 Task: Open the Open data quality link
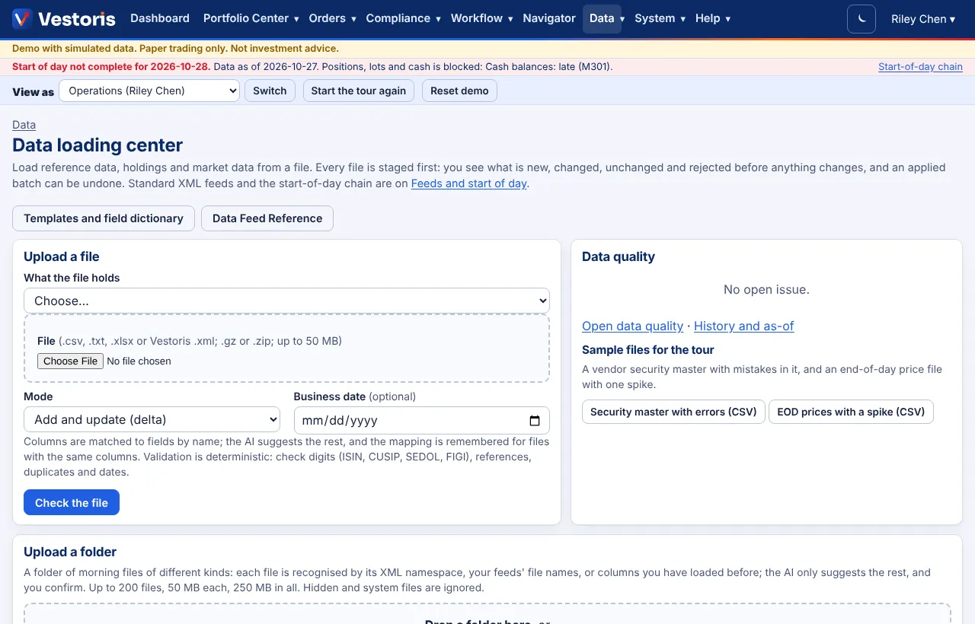(x=632, y=326)
